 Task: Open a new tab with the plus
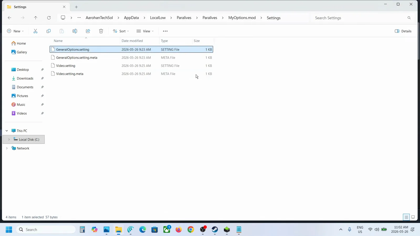tap(76, 7)
